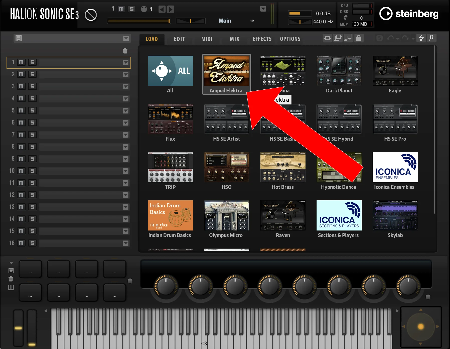
Task: Open the multi-program preset dropdown
Action: (x=126, y=38)
